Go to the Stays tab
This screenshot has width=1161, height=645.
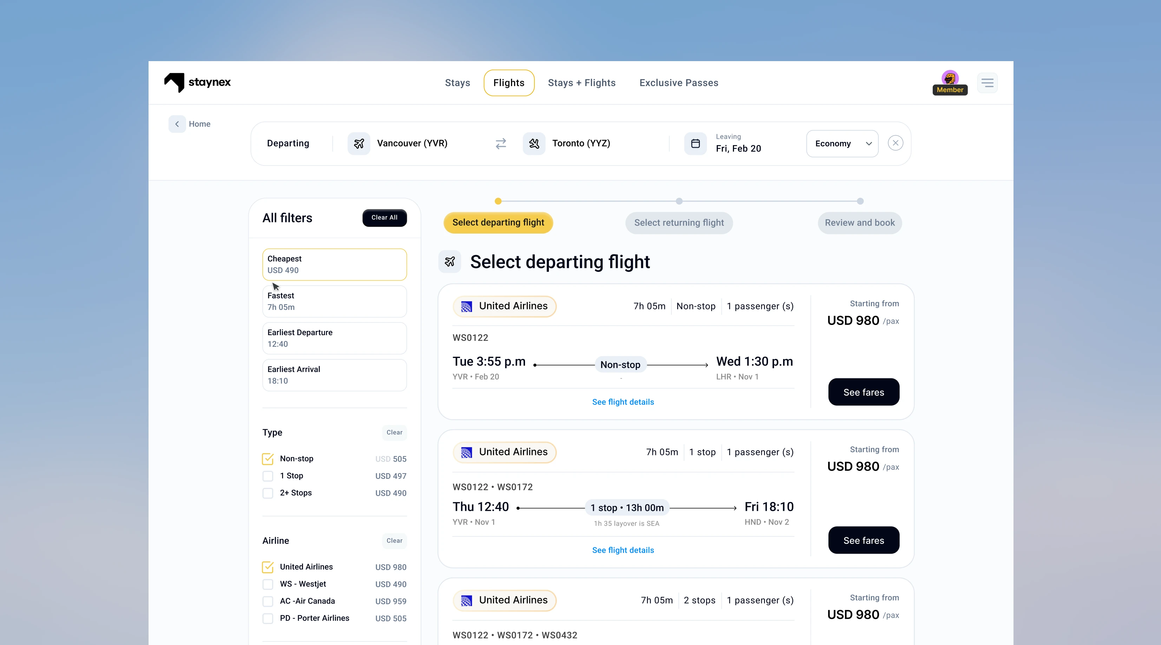457,83
